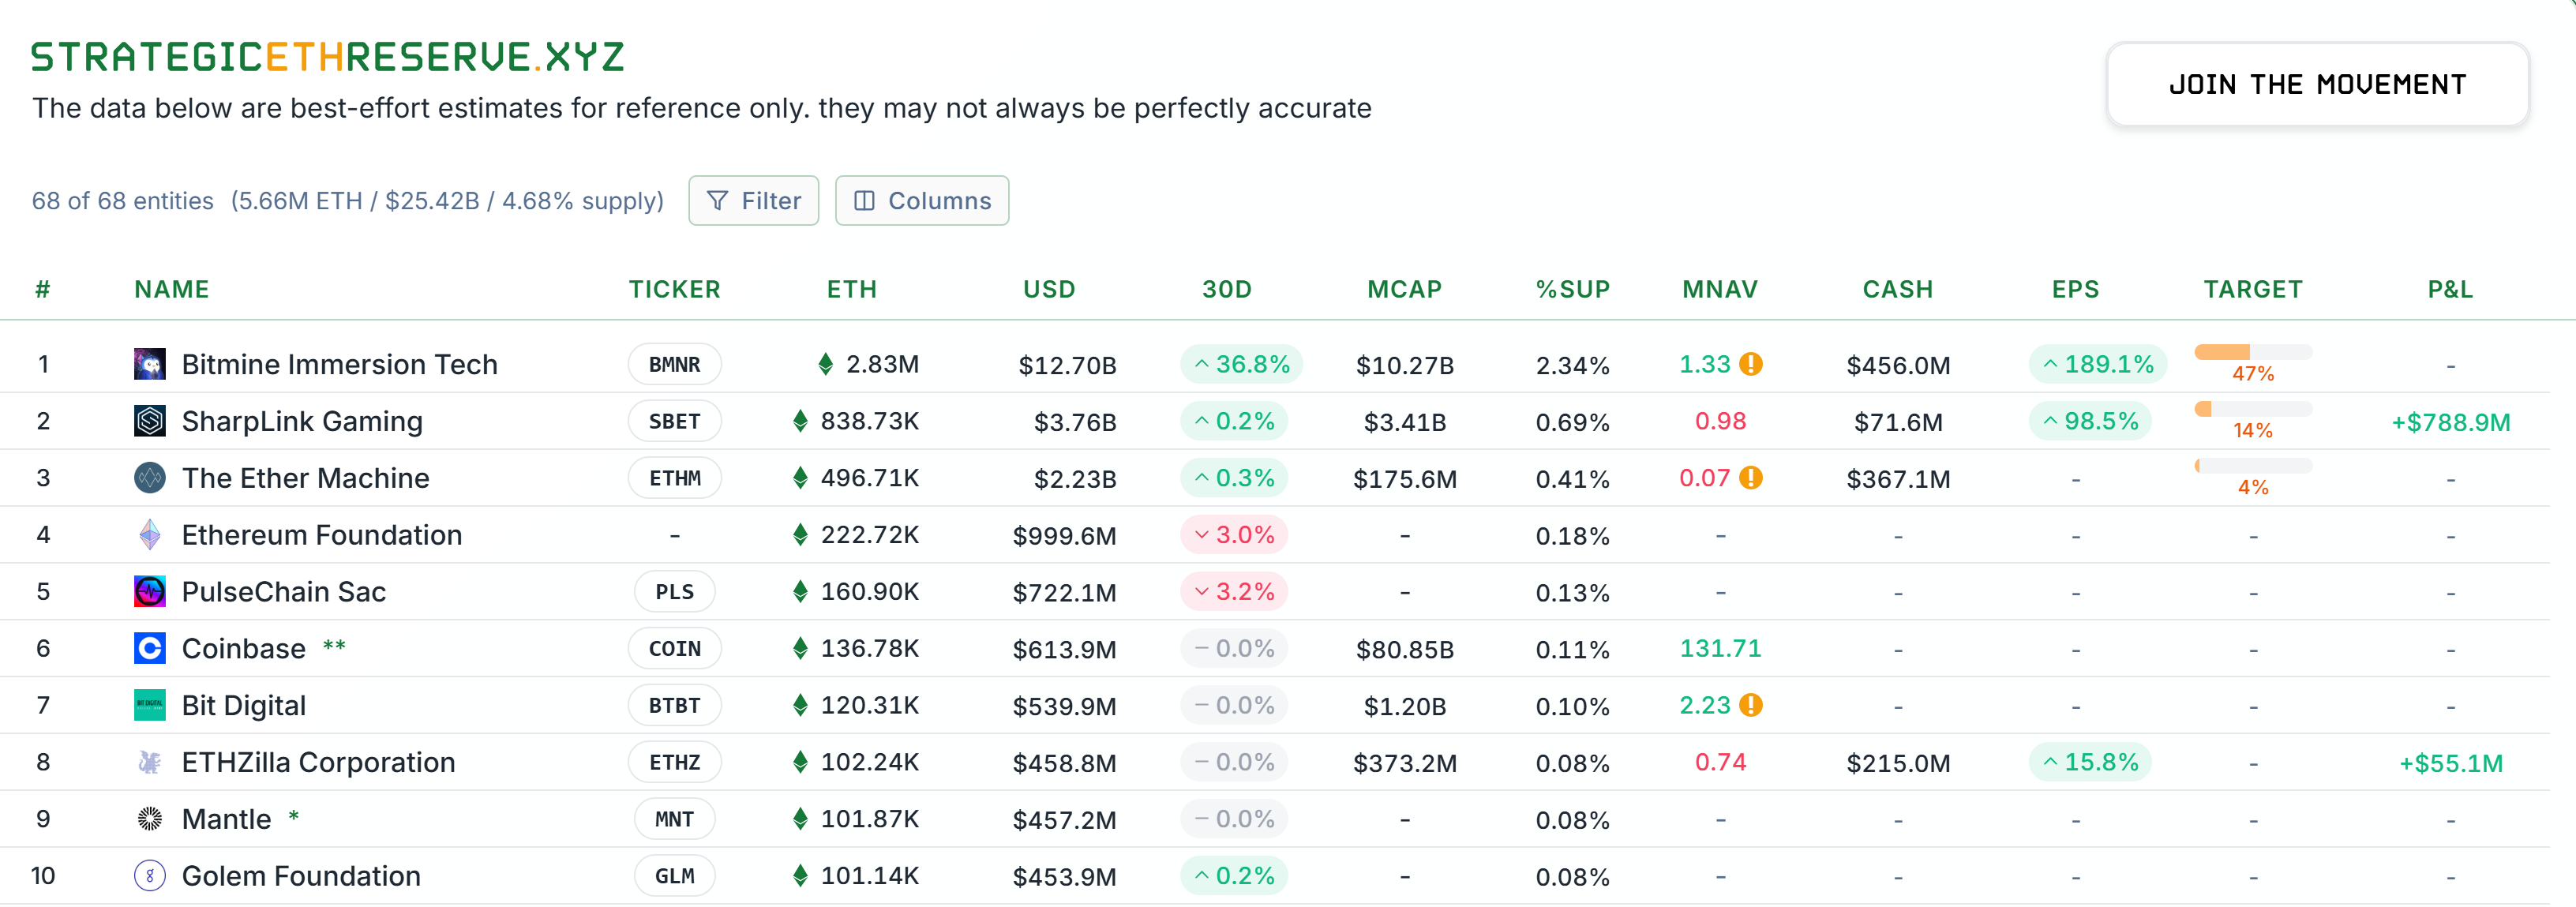This screenshot has width=2576, height=907.
Task: Click the Golem Foundation circular logo
Action: click(x=149, y=876)
